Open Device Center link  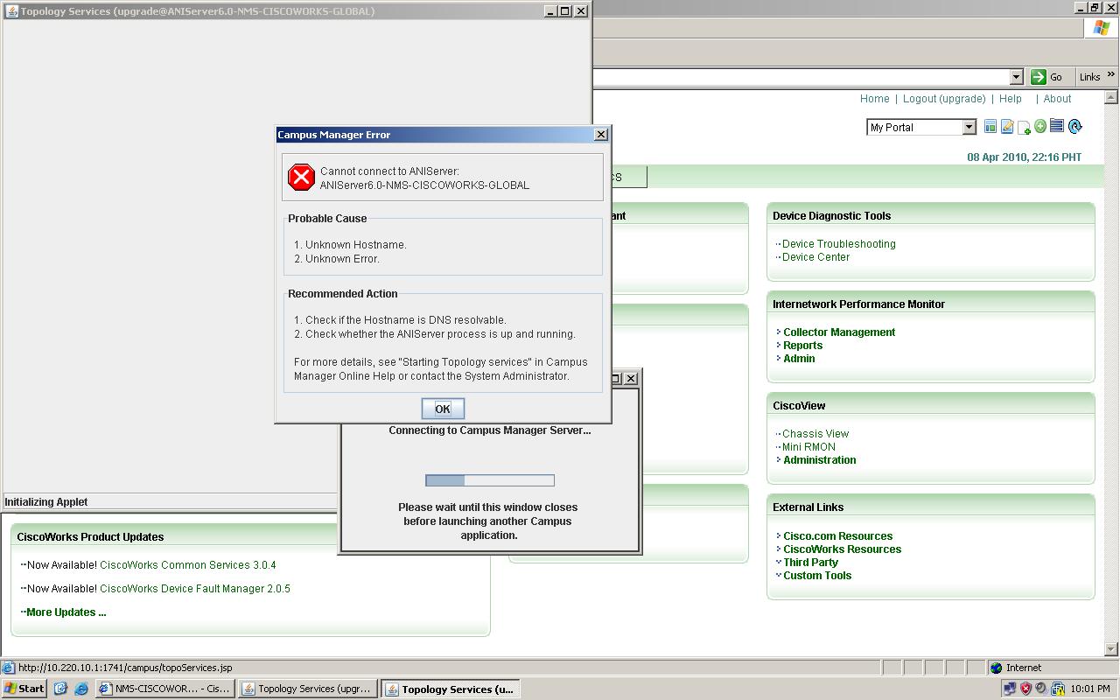(815, 257)
